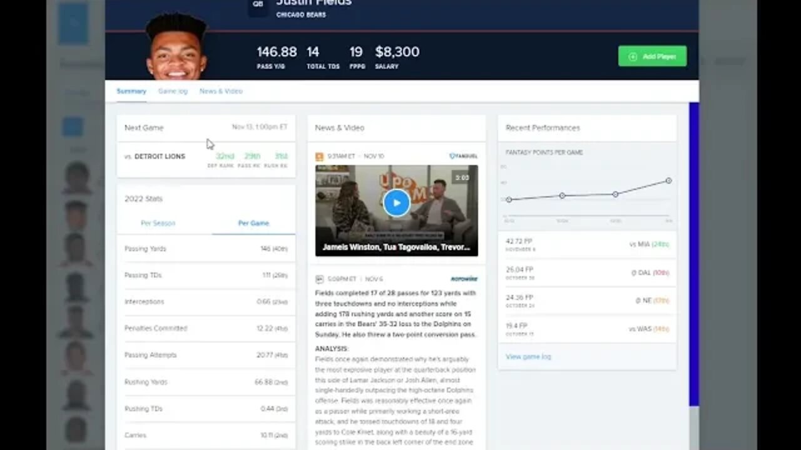Click the first chart data point
This screenshot has height=450, width=801.
point(509,200)
